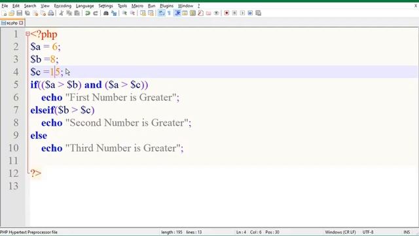Open the ? help menu
The width and height of the screenshot is (419, 236).
click(x=198, y=6)
